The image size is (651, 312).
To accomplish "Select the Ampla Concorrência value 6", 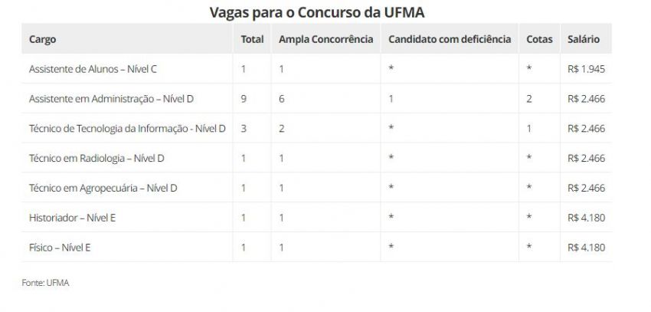I will [x=281, y=99].
